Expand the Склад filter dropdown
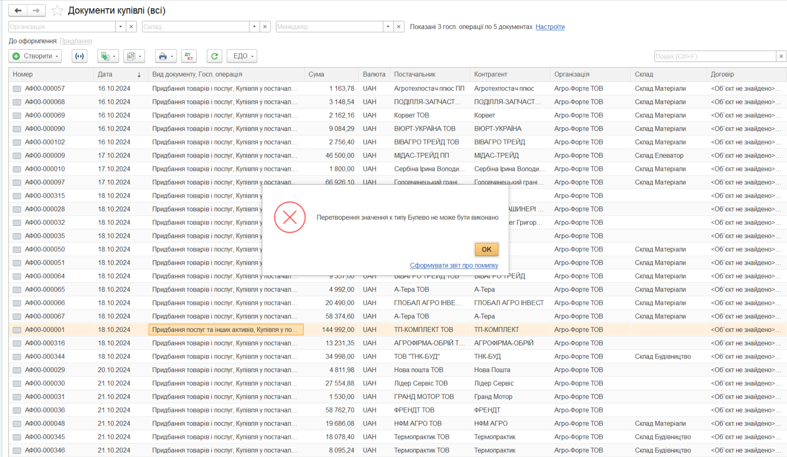 pyautogui.click(x=254, y=27)
